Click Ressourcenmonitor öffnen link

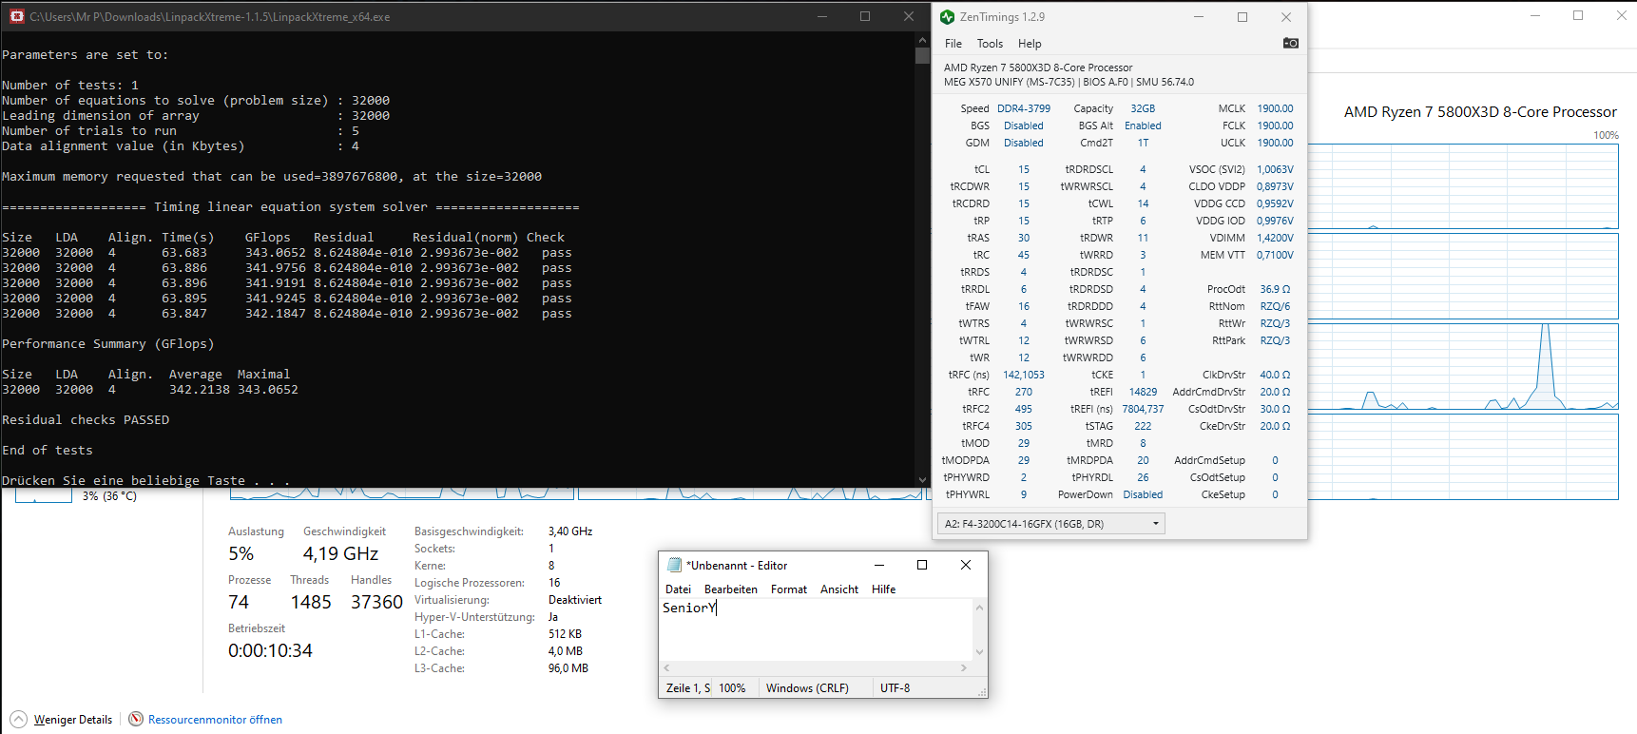(215, 720)
